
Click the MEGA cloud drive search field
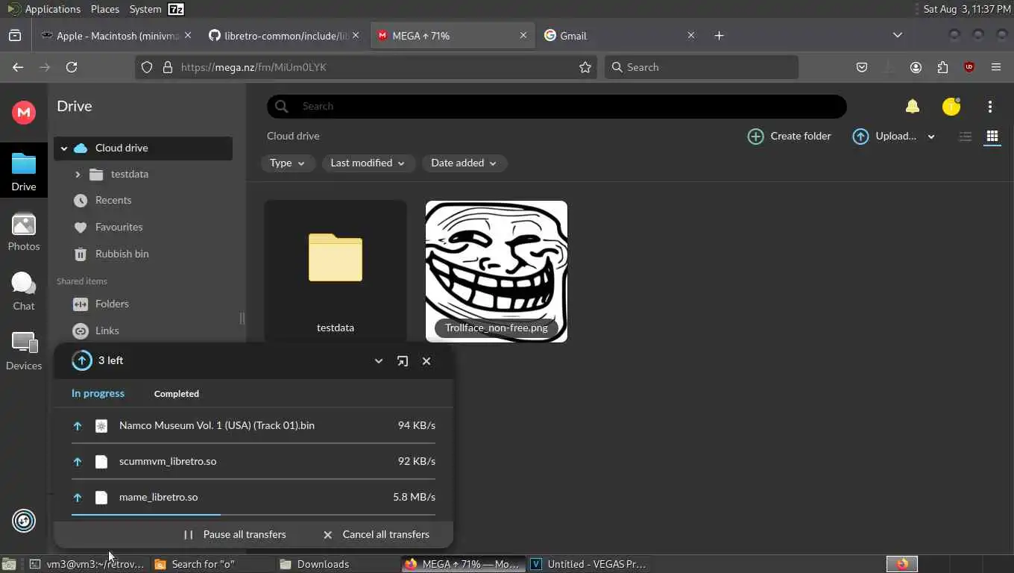[557, 107]
